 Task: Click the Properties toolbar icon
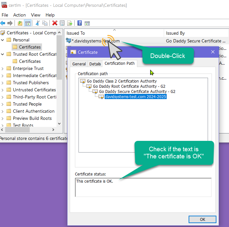click(62, 23)
